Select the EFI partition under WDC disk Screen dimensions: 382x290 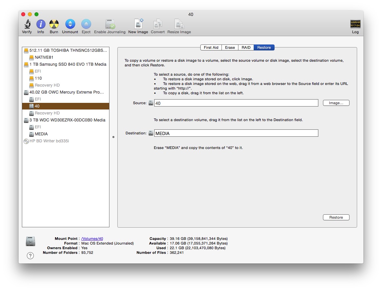pyautogui.click(x=66, y=127)
